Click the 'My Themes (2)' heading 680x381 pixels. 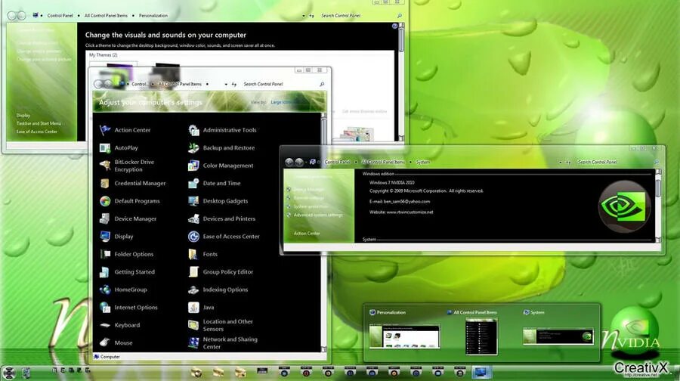pos(104,55)
